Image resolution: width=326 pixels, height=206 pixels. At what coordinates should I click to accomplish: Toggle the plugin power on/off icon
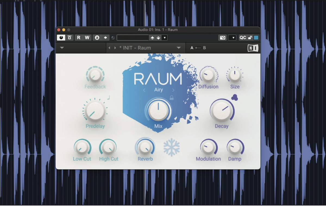click(x=61, y=38)
